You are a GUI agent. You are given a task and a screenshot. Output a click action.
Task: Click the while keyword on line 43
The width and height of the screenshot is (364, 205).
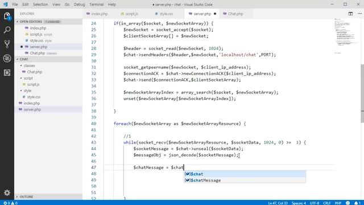pyautogui.click(x=130, y=142)
